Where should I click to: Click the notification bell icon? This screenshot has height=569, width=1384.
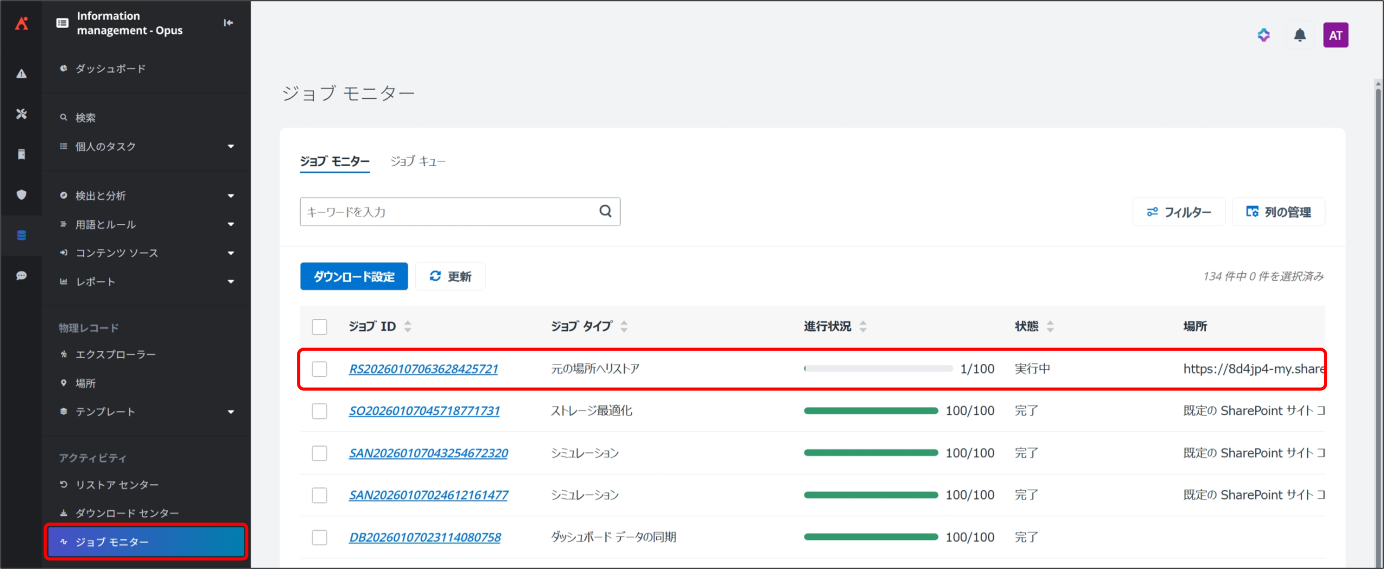1300,36
